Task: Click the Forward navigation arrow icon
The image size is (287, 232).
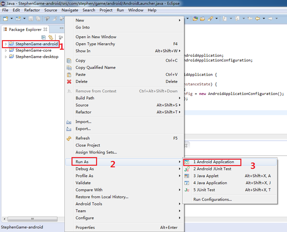Action: 270,18
